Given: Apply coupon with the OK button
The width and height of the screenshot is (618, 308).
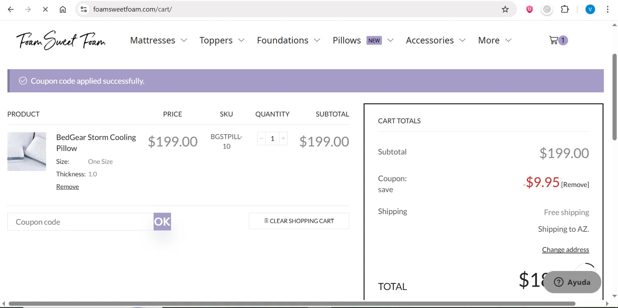Looking at the screenshot, I should coord(162,222).
